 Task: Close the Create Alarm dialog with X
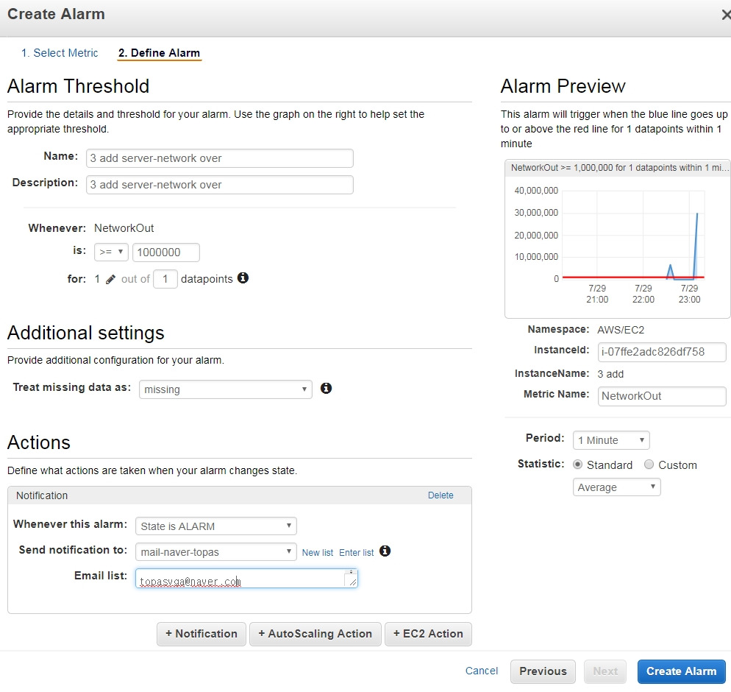(726, 15)
